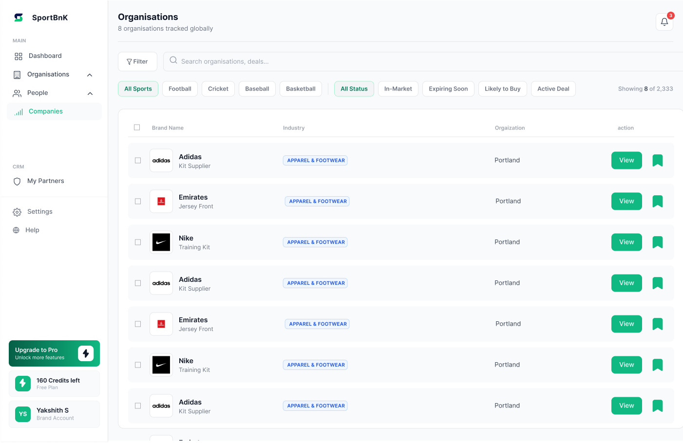Focus the Search organisations input field
683x443 pixels.
[423, 62]
